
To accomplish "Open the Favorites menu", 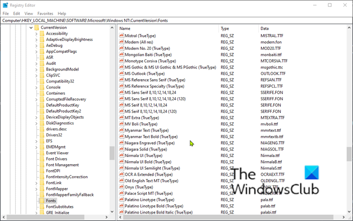I will (x=45, y=14).
